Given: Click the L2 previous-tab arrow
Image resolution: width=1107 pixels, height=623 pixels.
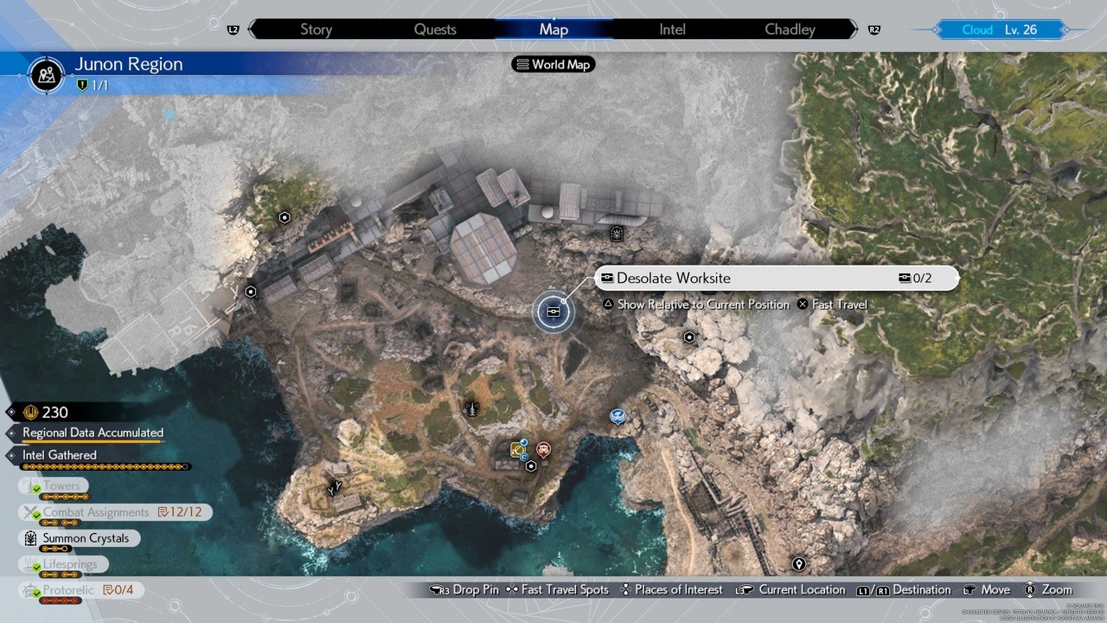Looking at the screenshot, I should [x=234, y=29].
